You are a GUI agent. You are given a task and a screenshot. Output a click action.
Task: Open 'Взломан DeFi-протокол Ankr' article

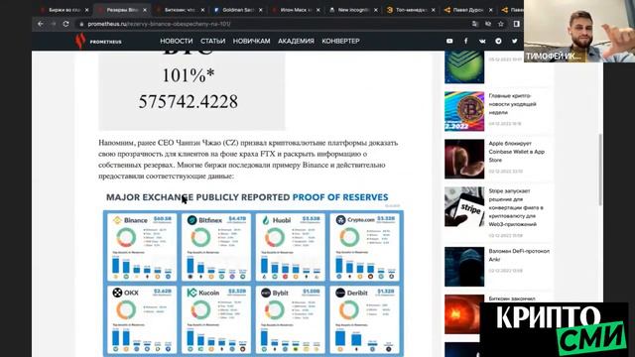coord(519,256)
